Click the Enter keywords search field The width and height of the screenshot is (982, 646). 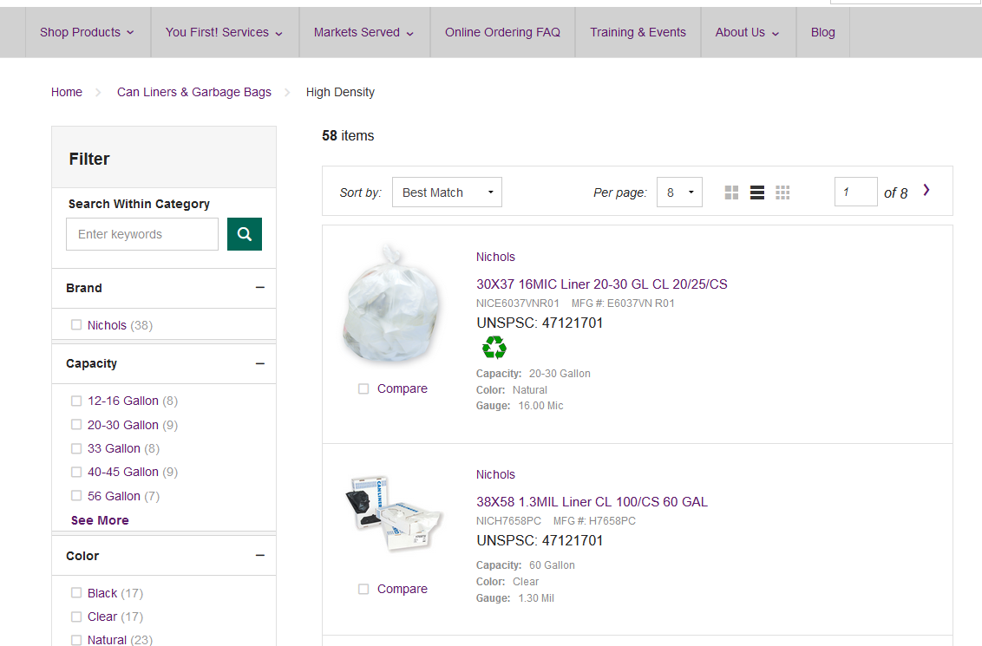click(x=142, y=234)
